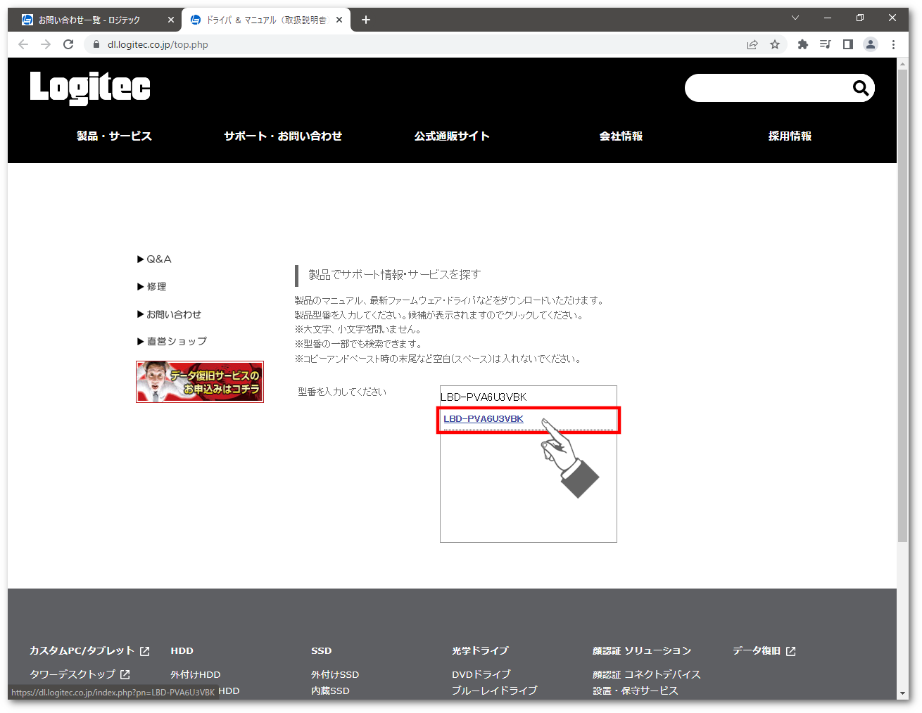Screen dimensions: 922x713
Task: Open the 顔認証 ソリューション footer heading
Action: 642,650
